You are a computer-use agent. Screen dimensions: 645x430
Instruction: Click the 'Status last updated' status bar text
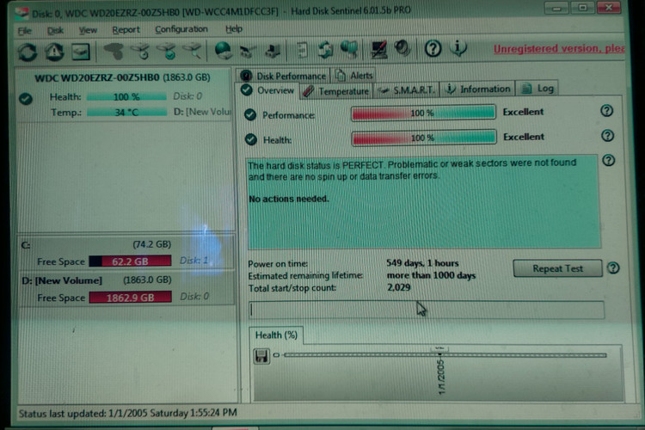127,413
